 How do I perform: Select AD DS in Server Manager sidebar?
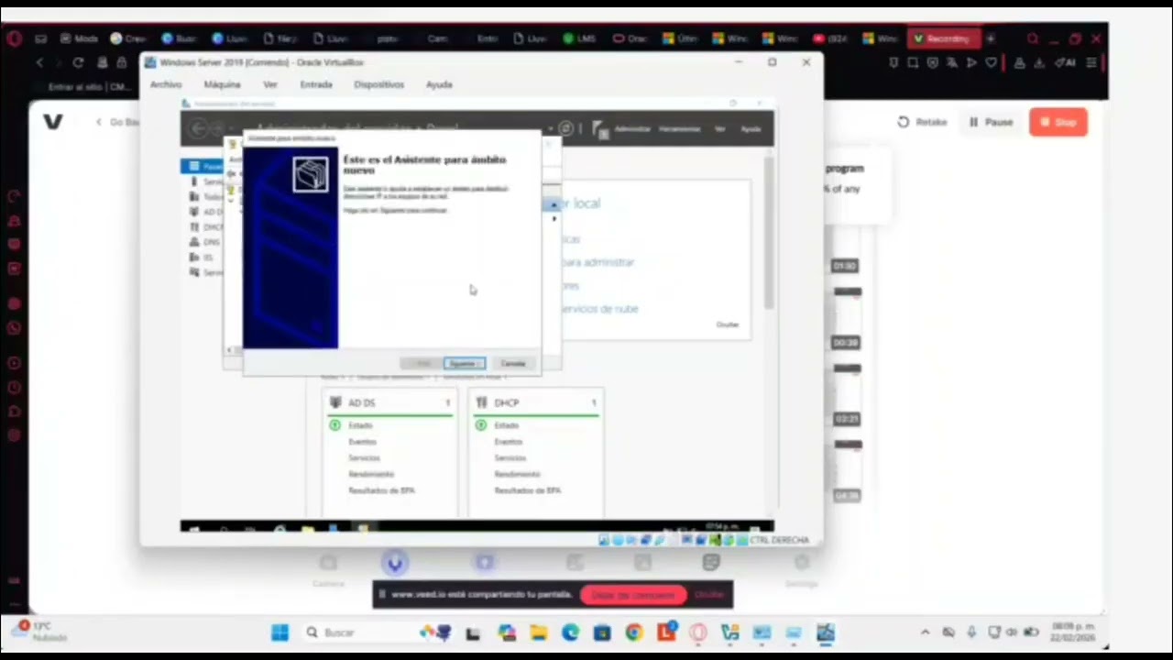tap(207, 212)
